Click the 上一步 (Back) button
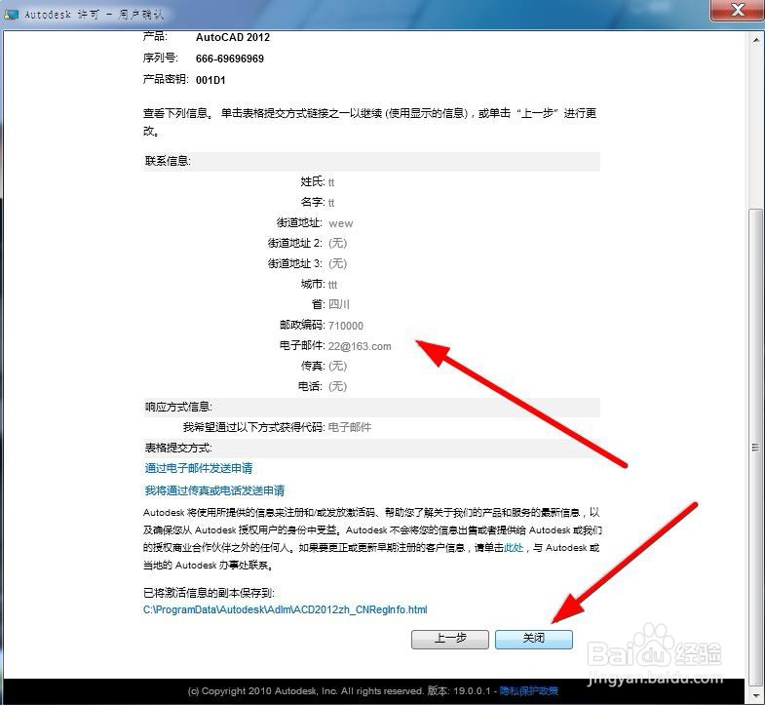This screenshot has height=705, width=765. point(450,639)
